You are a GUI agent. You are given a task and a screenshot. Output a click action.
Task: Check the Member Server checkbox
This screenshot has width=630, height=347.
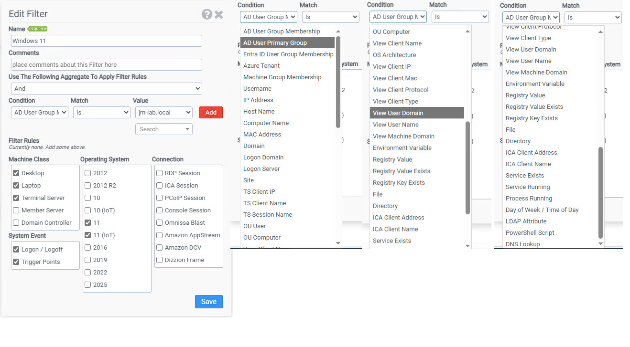click(x=16, y=210)
